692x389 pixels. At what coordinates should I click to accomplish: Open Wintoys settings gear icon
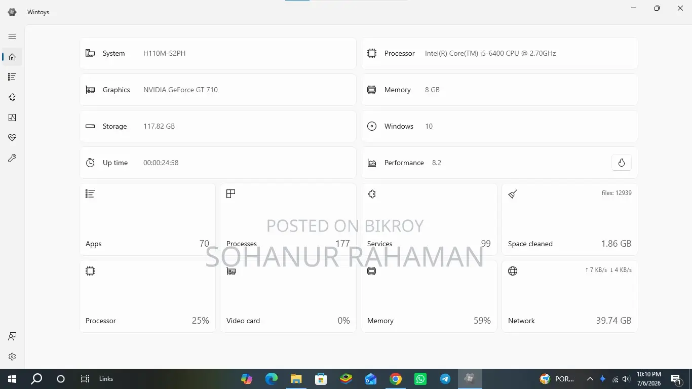(x=12, y=357)
